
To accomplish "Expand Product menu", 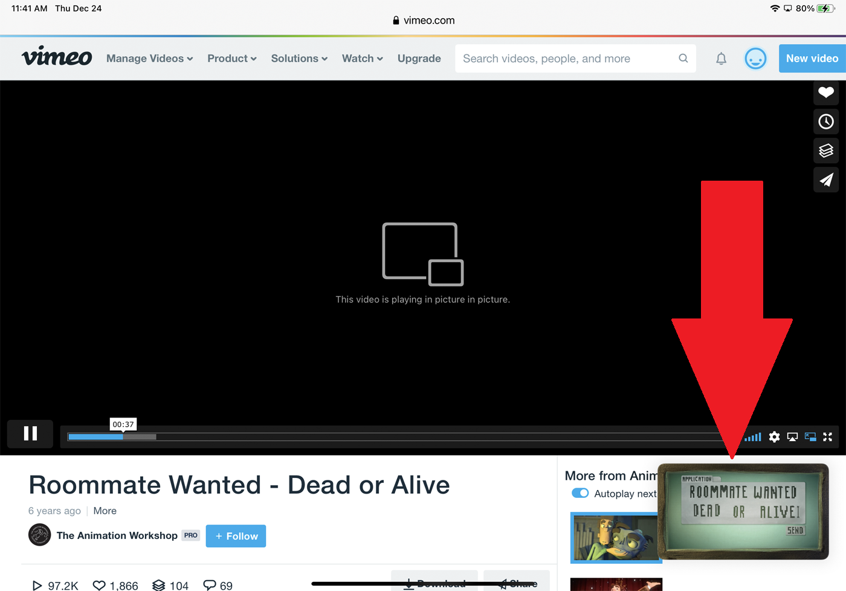I will click(x=232, y=58).
